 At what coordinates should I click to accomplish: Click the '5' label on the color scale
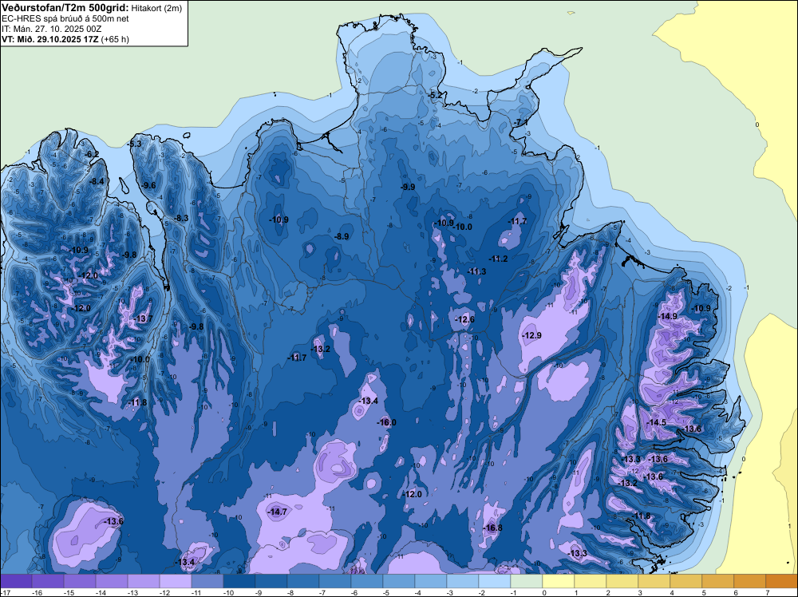click(x=704, y=593)
